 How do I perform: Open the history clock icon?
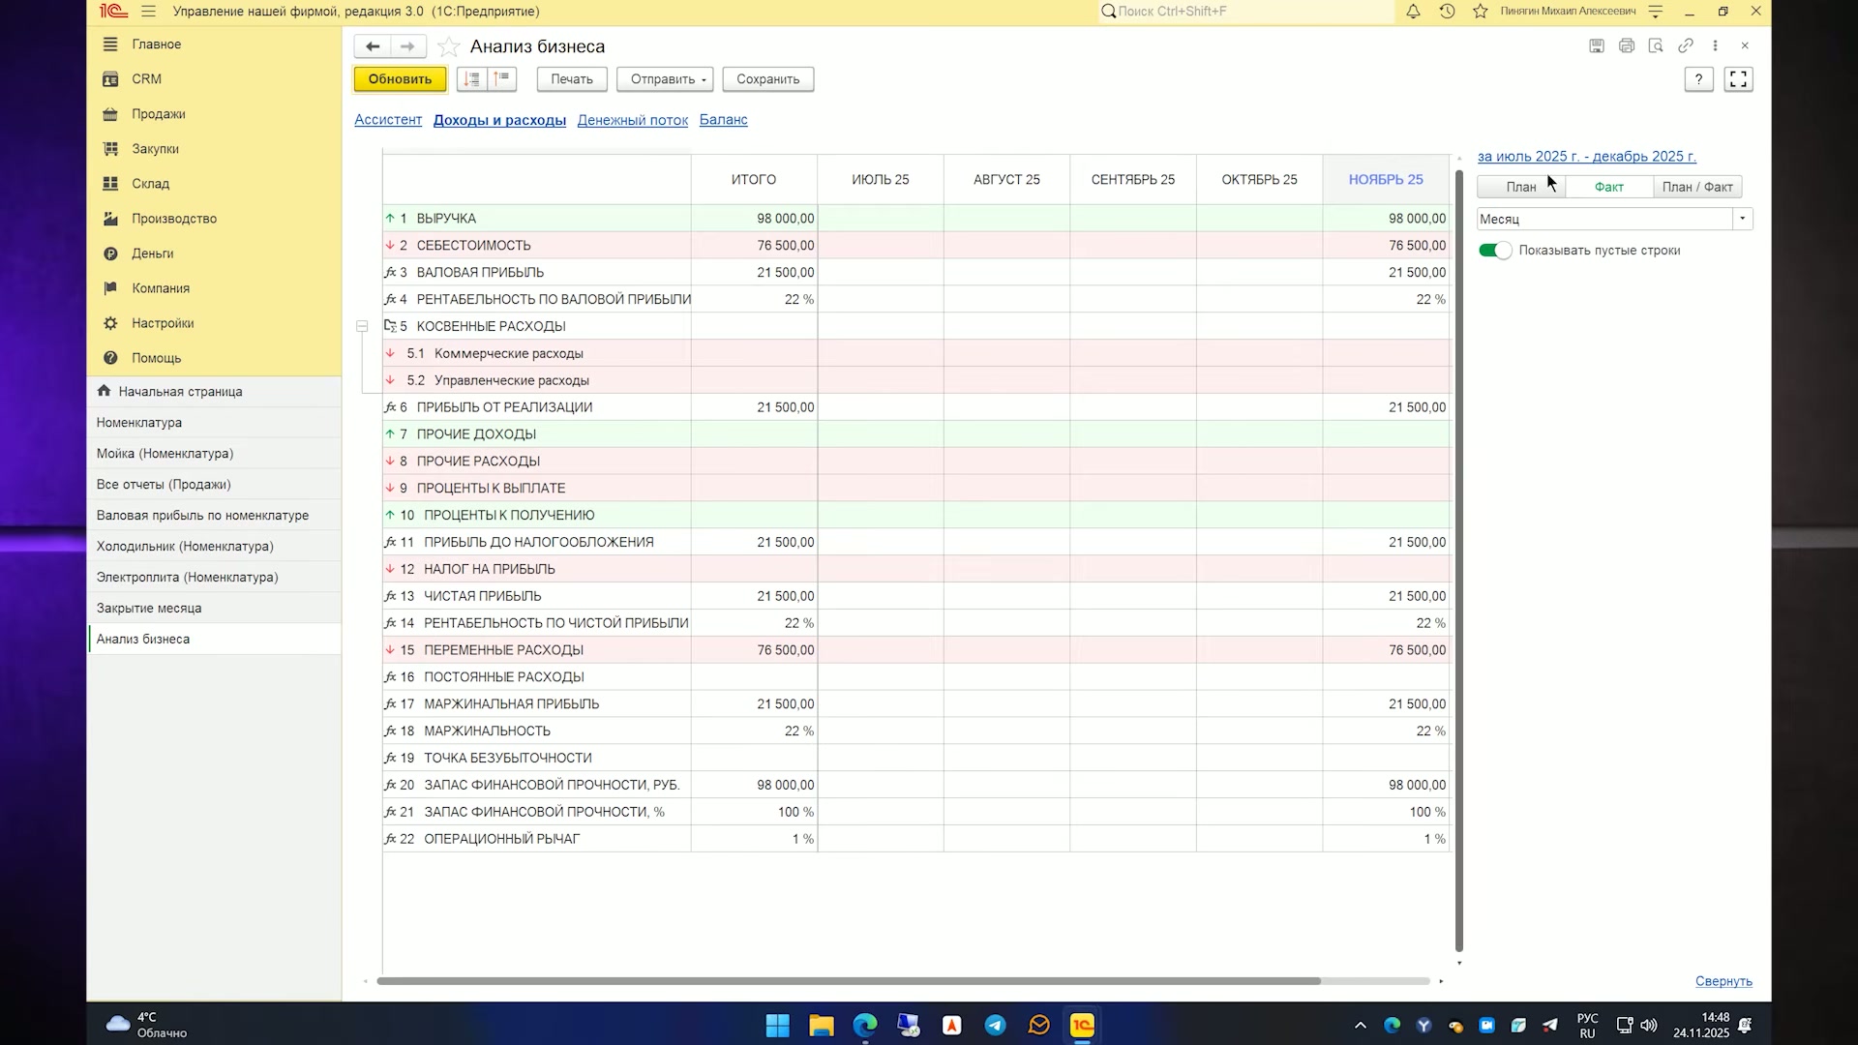tap(1447, 12)
